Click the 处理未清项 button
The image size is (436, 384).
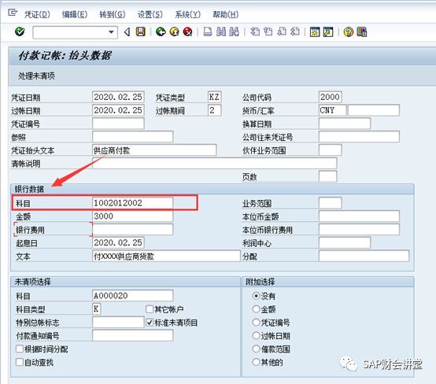[x=36, y=76]
